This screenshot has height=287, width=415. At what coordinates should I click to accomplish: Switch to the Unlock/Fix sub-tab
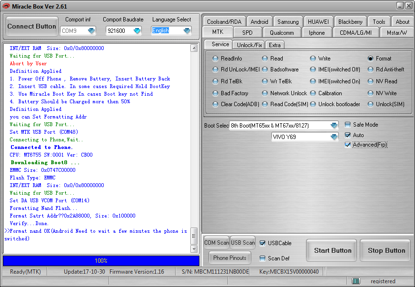(249, 45)
